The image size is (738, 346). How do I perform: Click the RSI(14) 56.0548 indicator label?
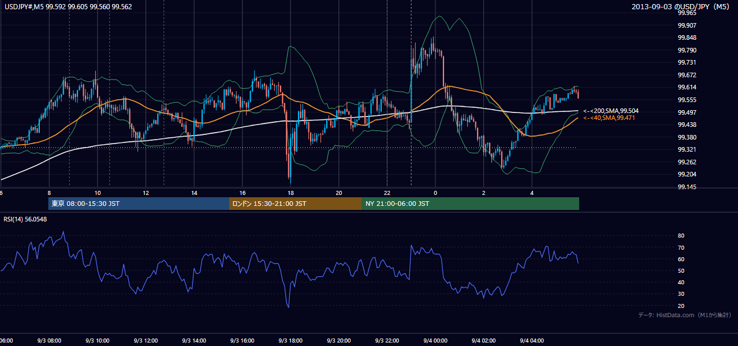(25, 219)
